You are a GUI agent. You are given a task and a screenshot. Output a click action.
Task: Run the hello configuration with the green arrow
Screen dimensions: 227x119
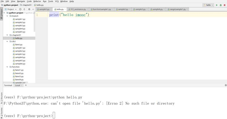click(x=217, y=5)
